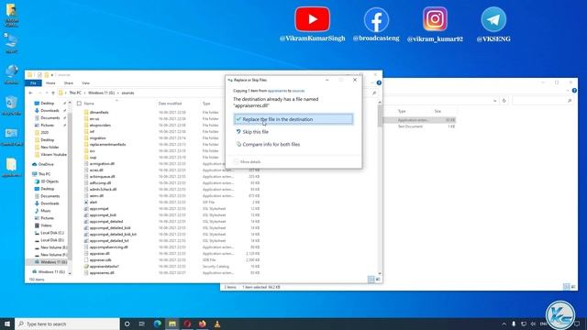Open OneDrive in the navigation pane
This screenshot has height=330, width=587.
43,164
